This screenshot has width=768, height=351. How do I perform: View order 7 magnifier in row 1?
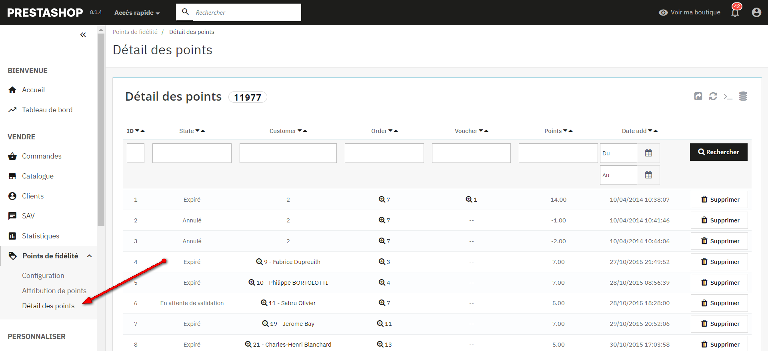(x=382, y=199)
